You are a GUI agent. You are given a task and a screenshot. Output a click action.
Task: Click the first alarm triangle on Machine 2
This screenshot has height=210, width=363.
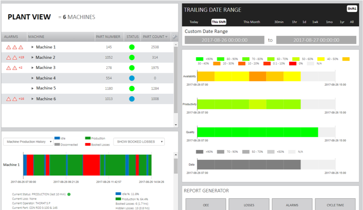[x=8, y=58]
